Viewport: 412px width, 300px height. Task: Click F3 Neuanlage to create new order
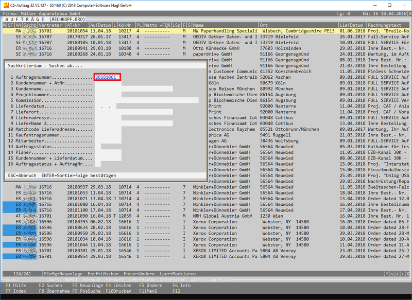pos(88,285)
